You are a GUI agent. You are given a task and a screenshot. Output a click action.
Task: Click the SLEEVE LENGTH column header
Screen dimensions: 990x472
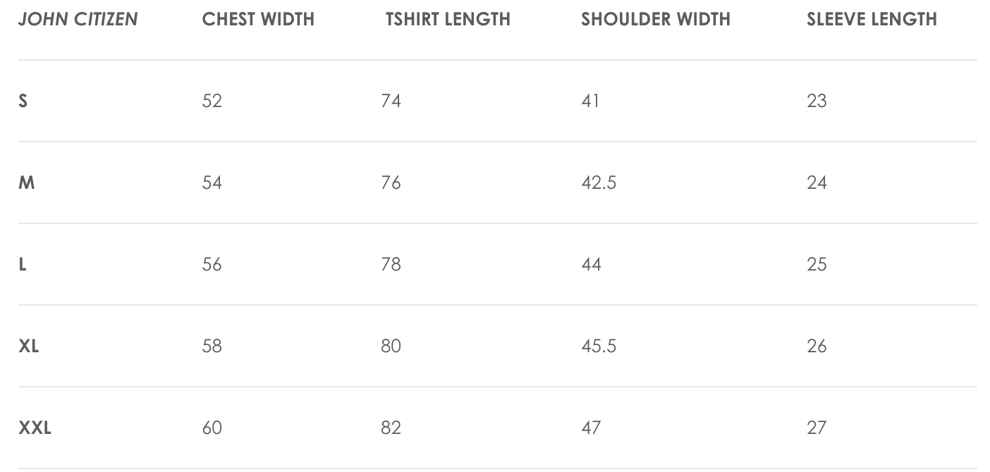click(x=872, y=19)
